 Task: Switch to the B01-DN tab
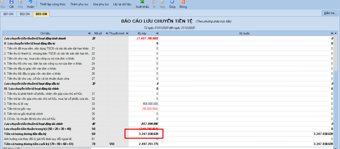click(8, 14)
